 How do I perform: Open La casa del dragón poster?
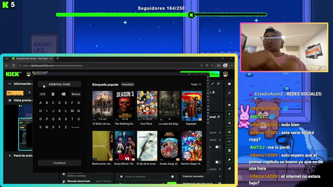click(169, 106)
